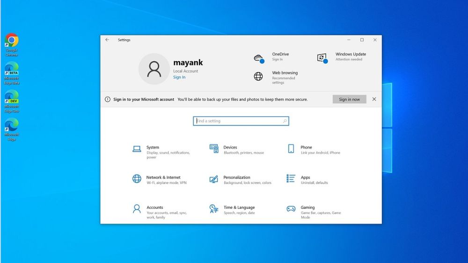Click 'Link your Android, iPhone' description
The width and height of the screenshot is (468, 263).
click(320, 152)
